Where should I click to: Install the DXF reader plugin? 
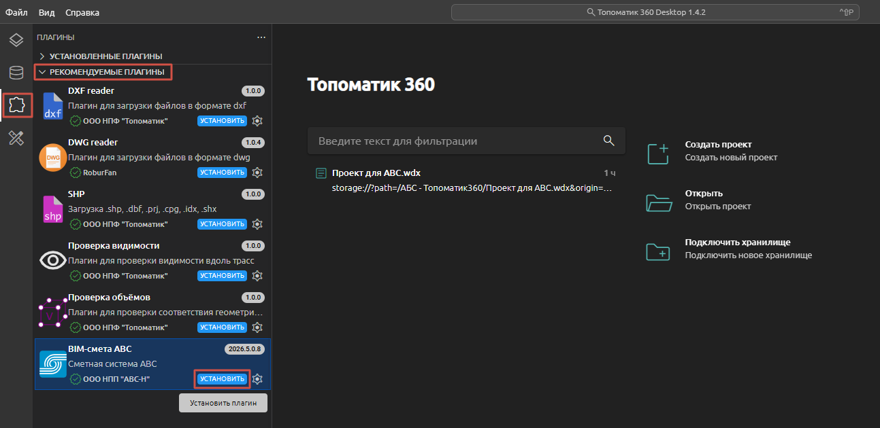coord(223,121)
